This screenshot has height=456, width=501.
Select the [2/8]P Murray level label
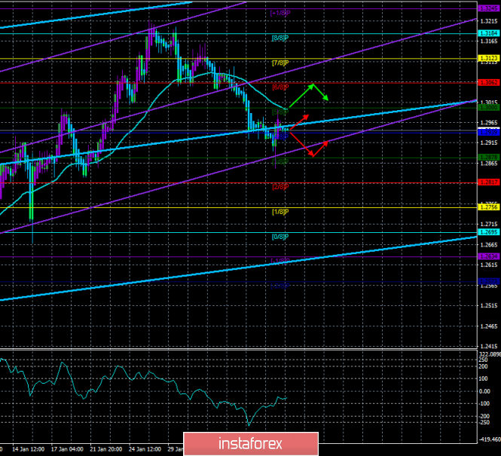click(280, 187)
